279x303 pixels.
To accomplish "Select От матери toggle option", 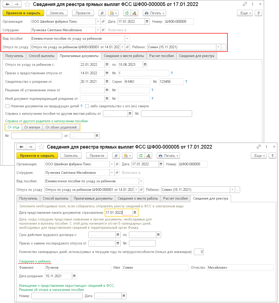I will (x=32, y=127).
